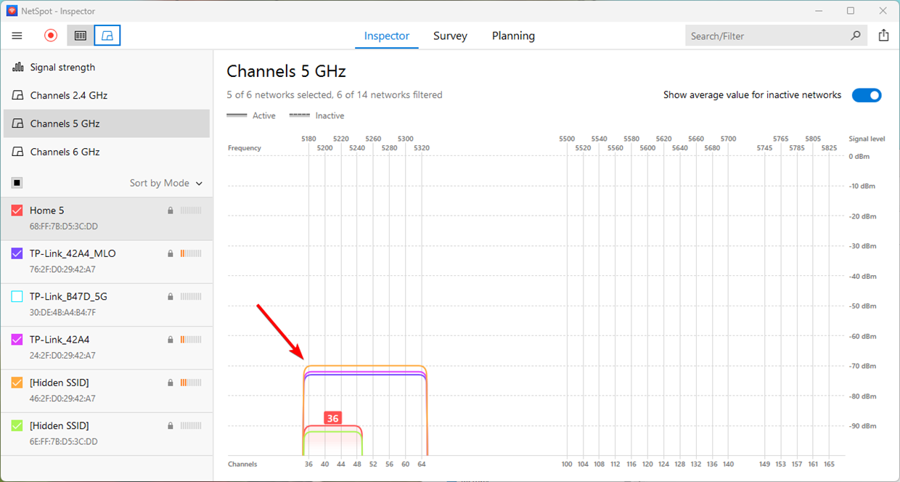Open the Planning tab

tap(513, 36)
